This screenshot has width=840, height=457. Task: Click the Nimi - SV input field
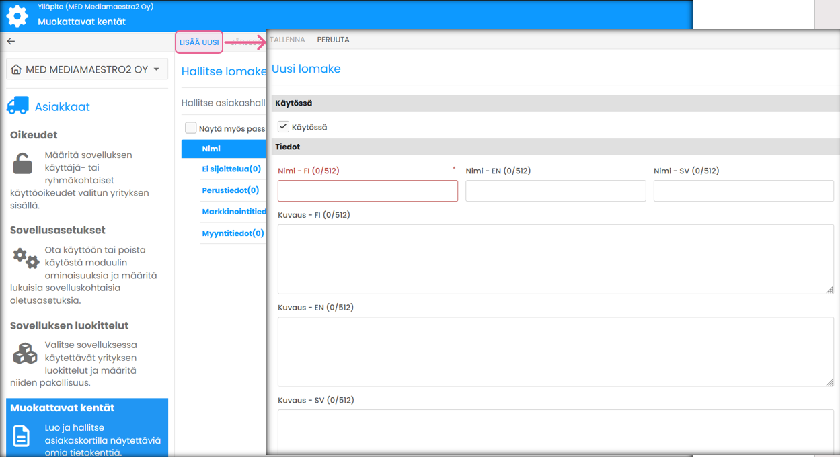coord(743,191)
